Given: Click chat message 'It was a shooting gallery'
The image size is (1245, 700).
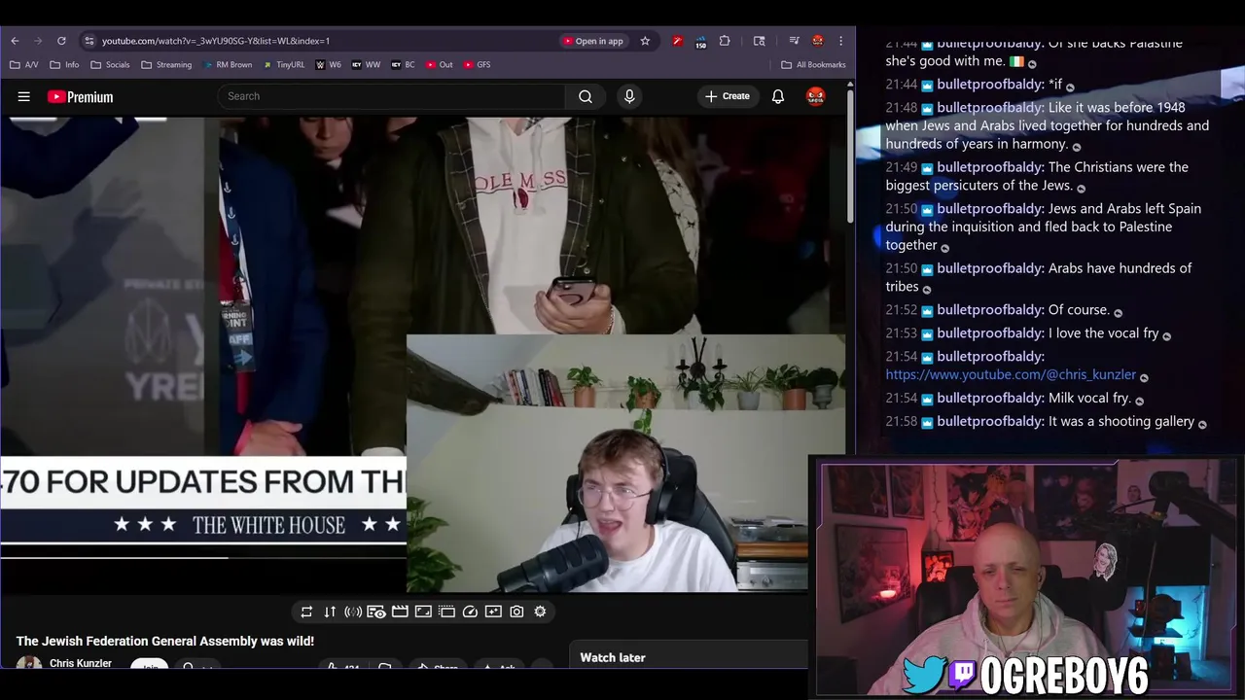Looking at the screenshot, I should point(1120,421).
